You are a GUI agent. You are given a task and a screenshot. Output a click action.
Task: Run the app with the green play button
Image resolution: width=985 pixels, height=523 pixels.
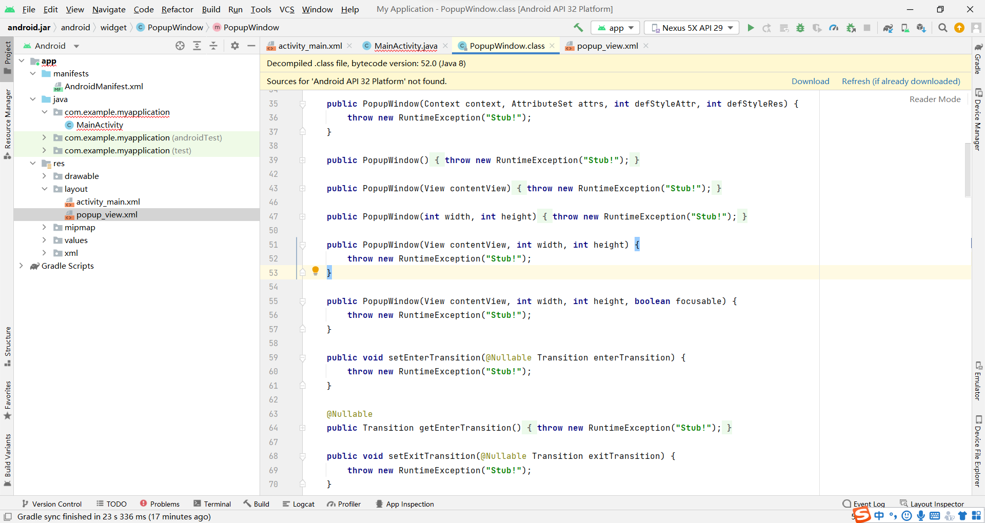coord(751,28)
